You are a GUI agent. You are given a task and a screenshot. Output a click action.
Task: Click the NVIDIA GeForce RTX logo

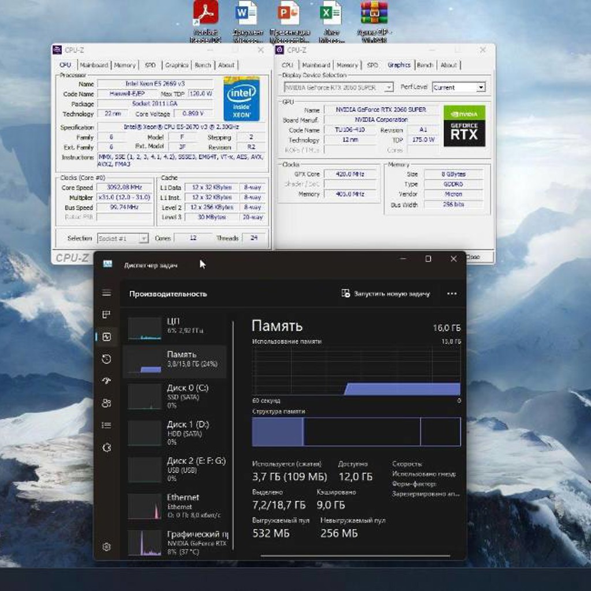coord(465,126)
